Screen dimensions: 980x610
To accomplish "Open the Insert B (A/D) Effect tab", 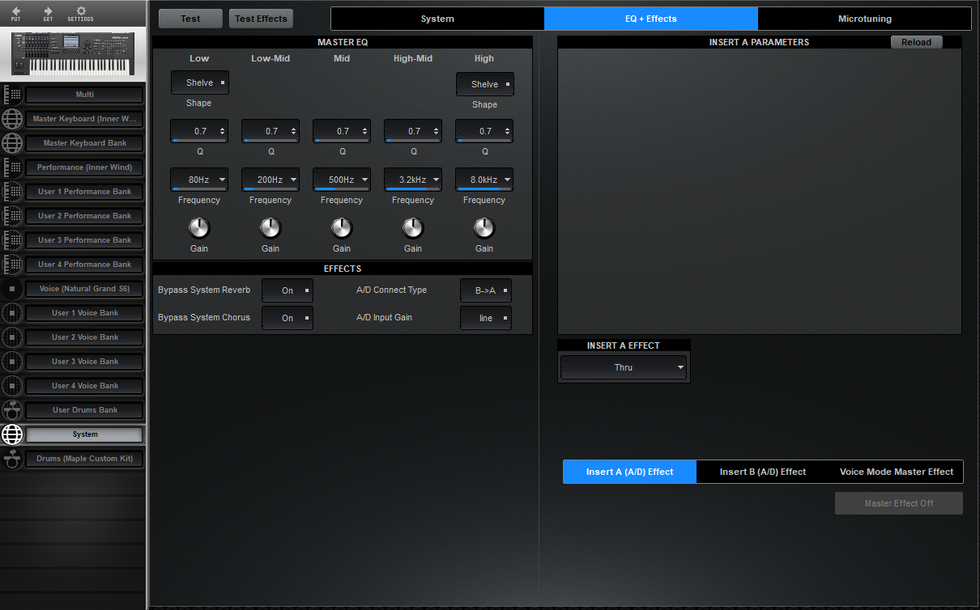I will coord(762,472).
